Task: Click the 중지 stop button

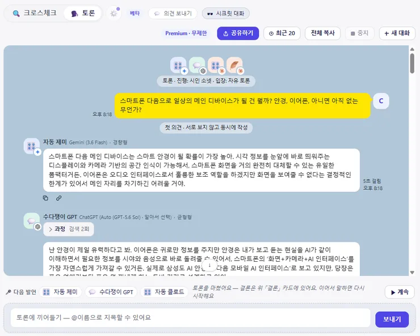Action: coord(359,33)
